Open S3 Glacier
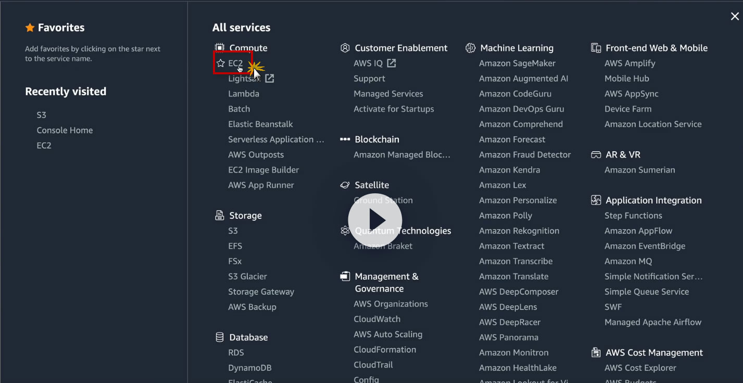 pyautogui.click(x=247, y=276)
